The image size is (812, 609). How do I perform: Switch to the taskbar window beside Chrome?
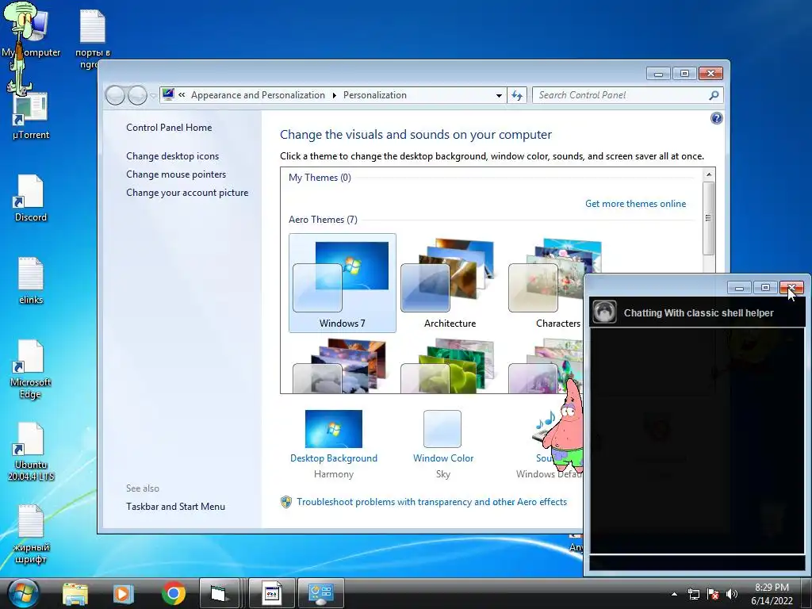pos(220,593)
